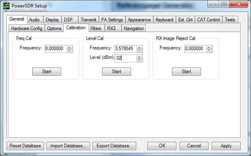This screenshot has width=251, height=156.
Task: Decrease Freq Cal frequency with down arrow
Action: [x=70, y=51]
